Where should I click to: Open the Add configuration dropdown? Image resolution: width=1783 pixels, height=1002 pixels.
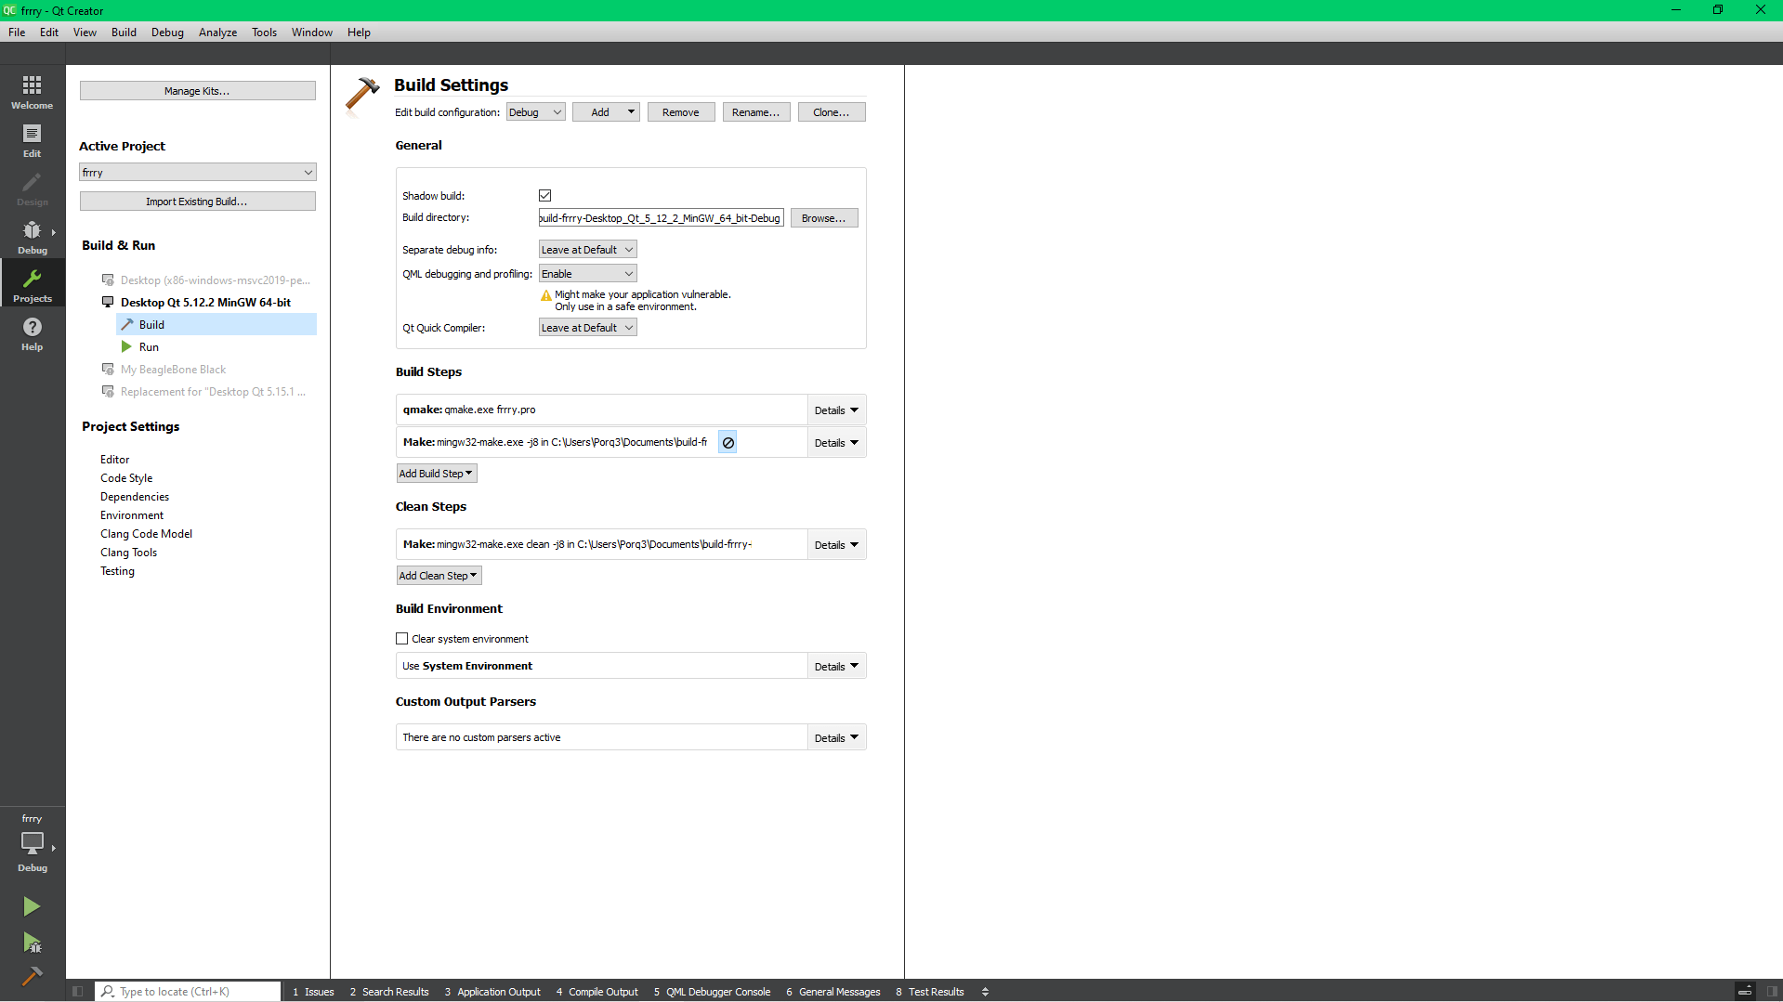click(x=607, y=112)
